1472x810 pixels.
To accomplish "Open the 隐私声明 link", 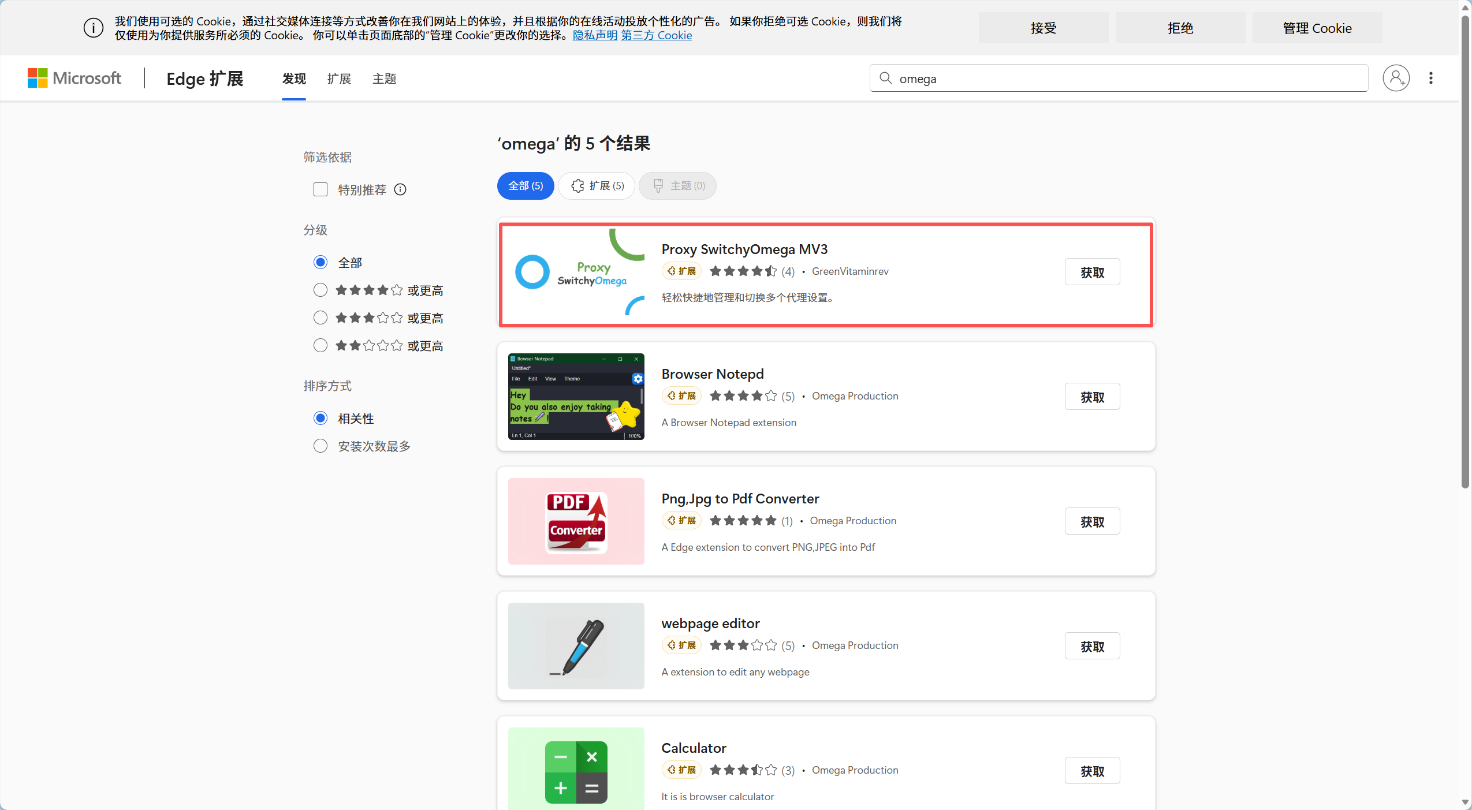I will [x=595, y=35].
